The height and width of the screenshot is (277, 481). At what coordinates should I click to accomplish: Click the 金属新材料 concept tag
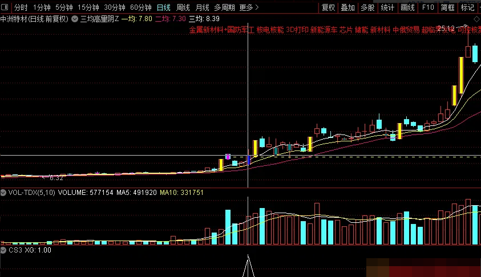pyautogui.click(x=206, y=30)
